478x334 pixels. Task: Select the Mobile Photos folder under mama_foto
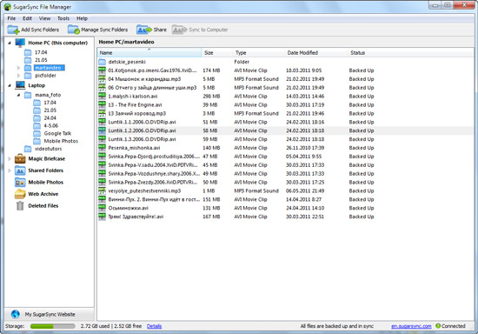[x=61, y=141]
